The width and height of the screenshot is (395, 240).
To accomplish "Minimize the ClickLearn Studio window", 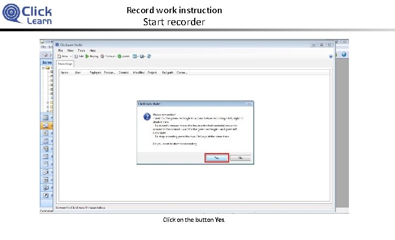I will click(314, 45).
